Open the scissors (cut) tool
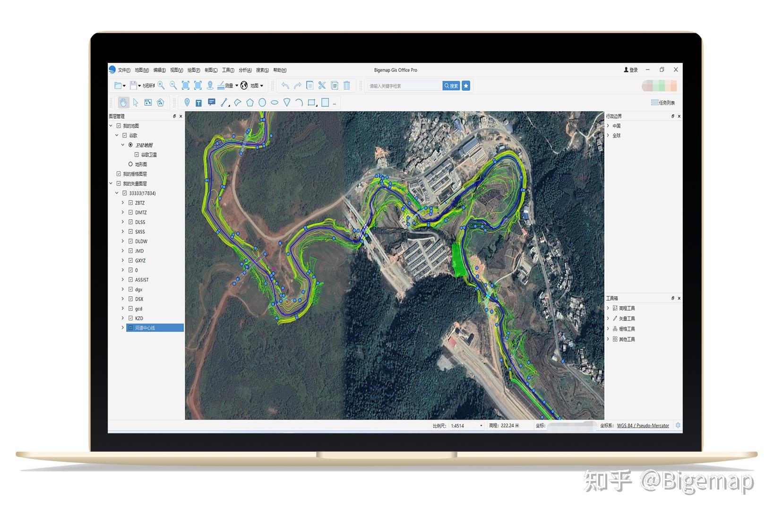This screenshot has width=774, height=516. pos(321,85)
